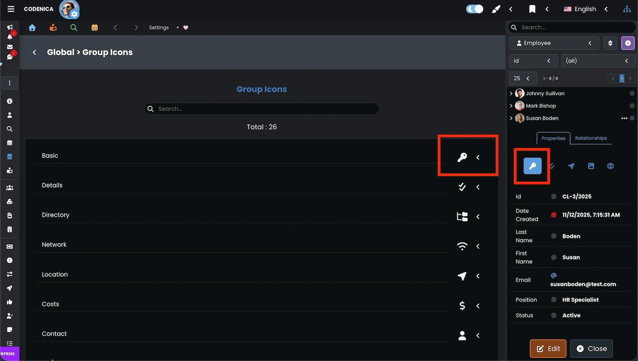
Task: Select the key icon next to Basic group
Action: click(462, 157)
